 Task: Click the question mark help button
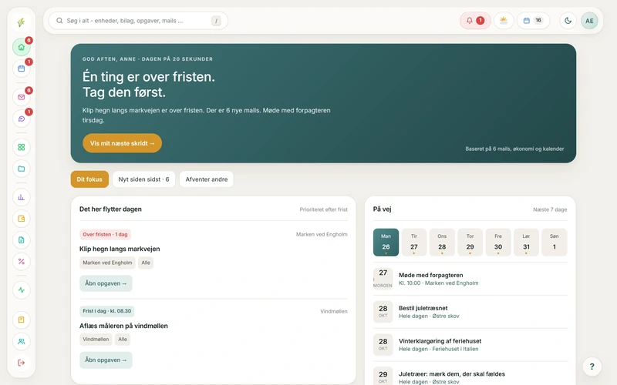tap(592, 367)
